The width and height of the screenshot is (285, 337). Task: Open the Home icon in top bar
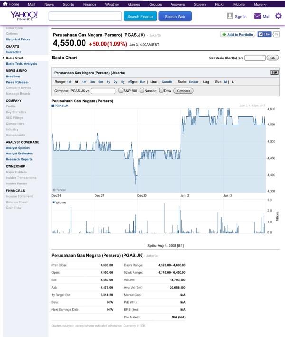(5, 4)
